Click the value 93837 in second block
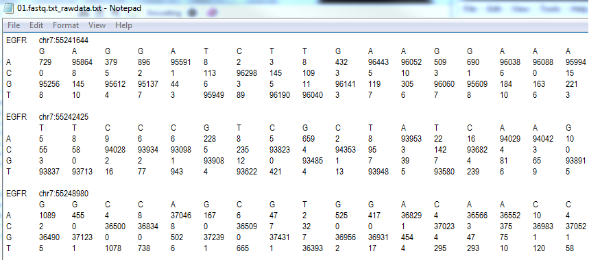Image resolution: width=589 pixels, height=260 pixels. coord(49,172)
